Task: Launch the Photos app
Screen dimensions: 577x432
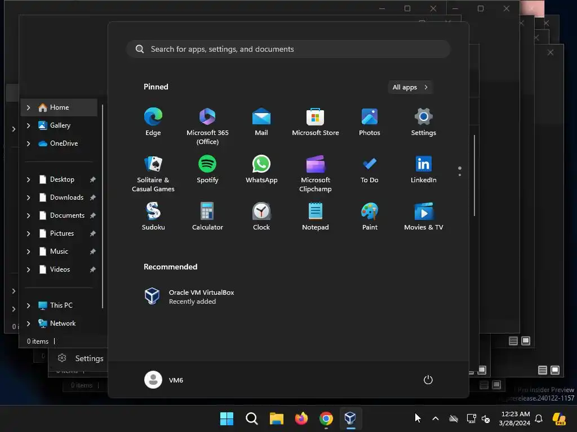Action: 370,122
